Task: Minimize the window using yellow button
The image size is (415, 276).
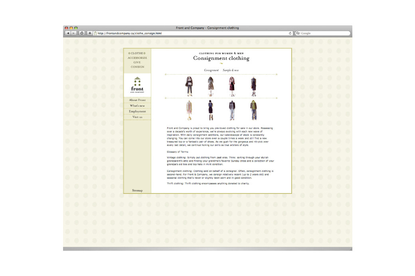Action: (71, 28)
